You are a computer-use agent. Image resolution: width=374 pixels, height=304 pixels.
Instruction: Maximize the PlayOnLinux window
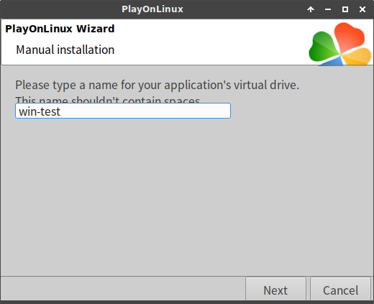pos(345,9)
